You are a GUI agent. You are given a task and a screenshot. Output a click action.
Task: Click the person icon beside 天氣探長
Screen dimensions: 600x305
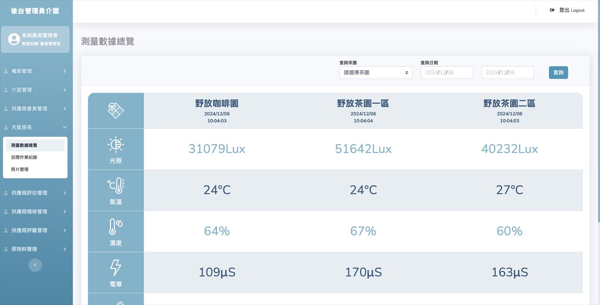point(6,128)
